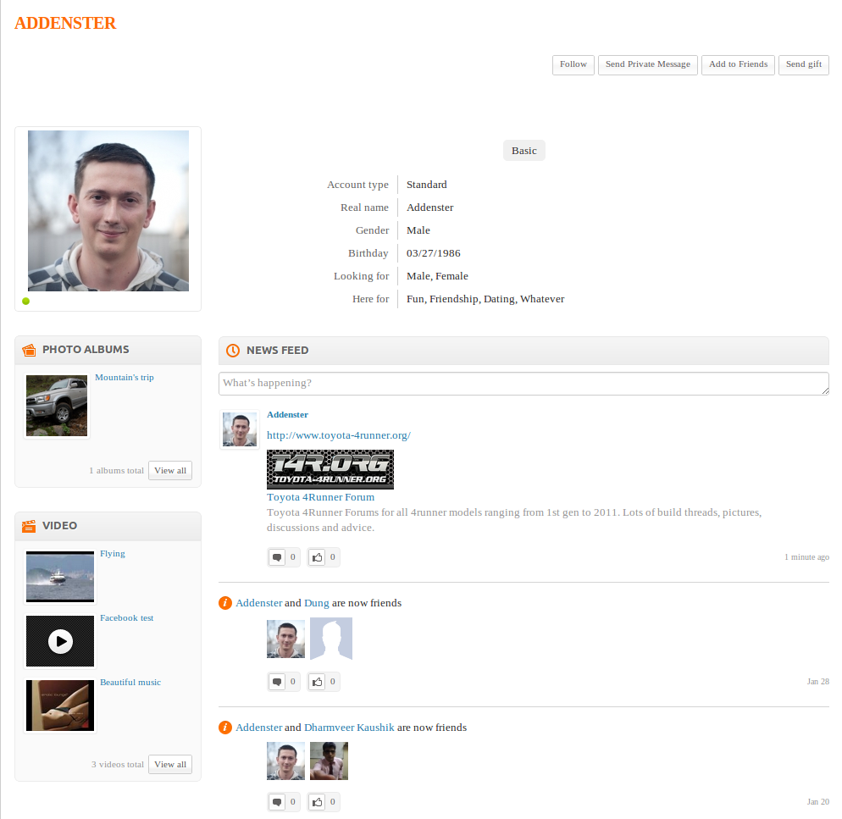Open the Mountain's trip album thumbnail

[x=57, y=406]
